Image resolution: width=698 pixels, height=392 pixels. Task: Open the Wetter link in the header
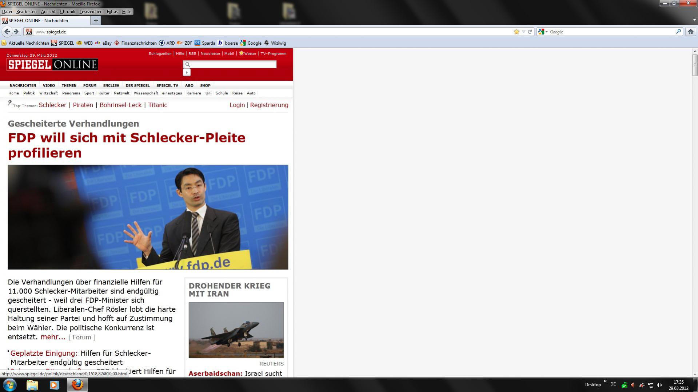click(x=247, y=53)
